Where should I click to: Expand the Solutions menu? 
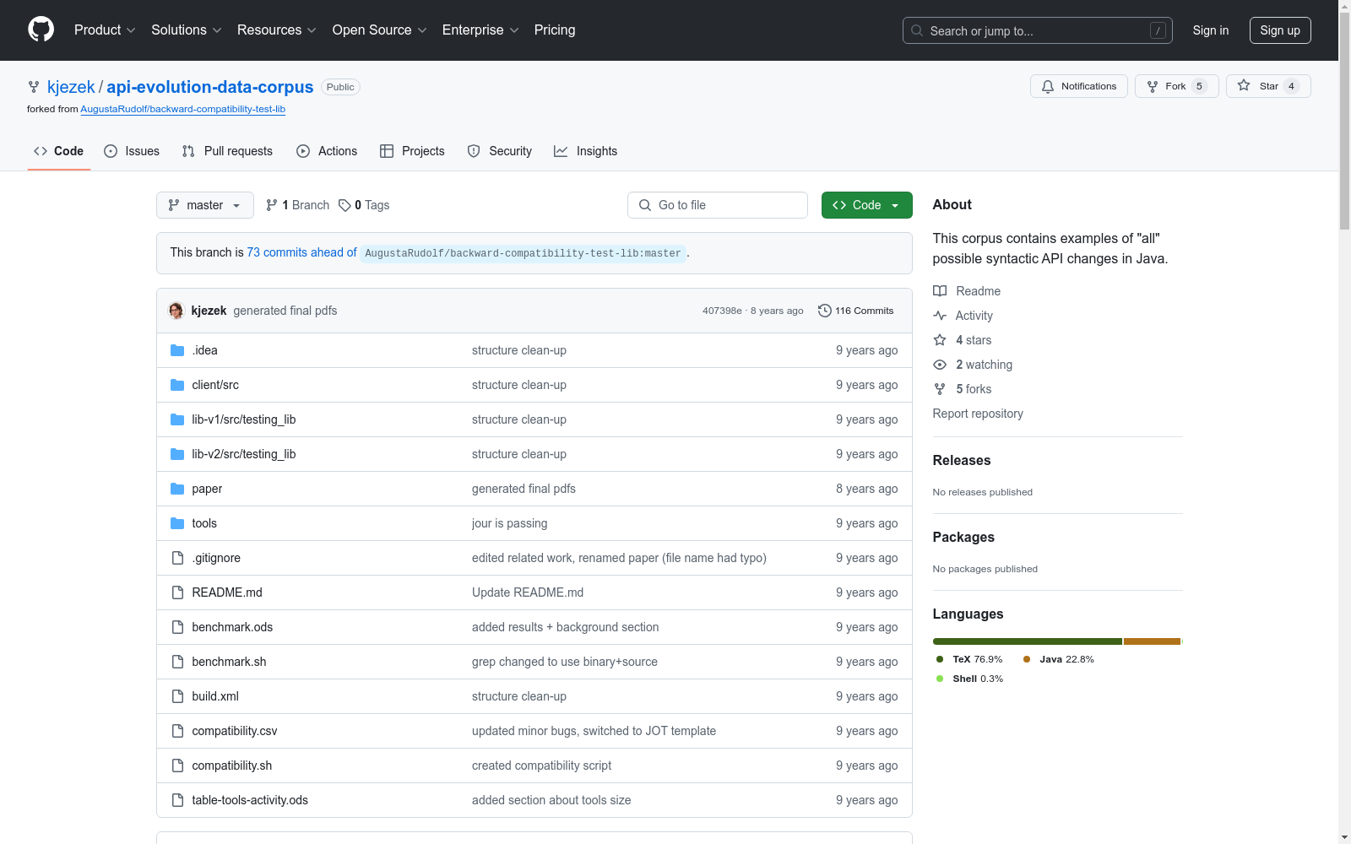click(x=187, y=30)
